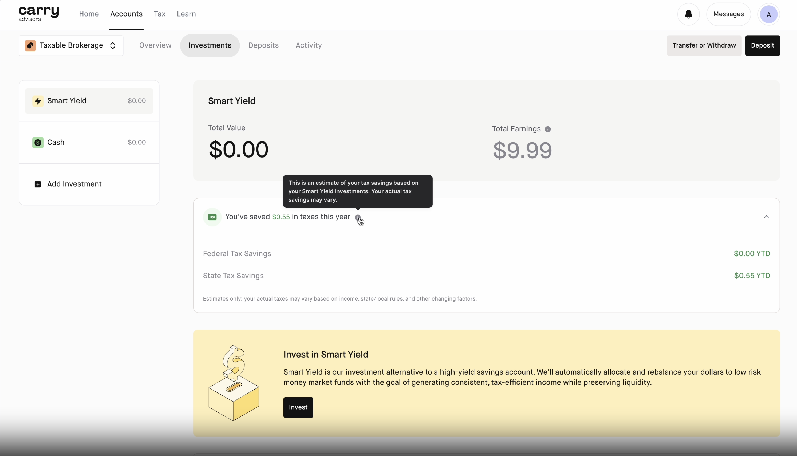The image size is (797, 456).
Task: Click the green Cash dollar icon
Action: tap(38, 143)
